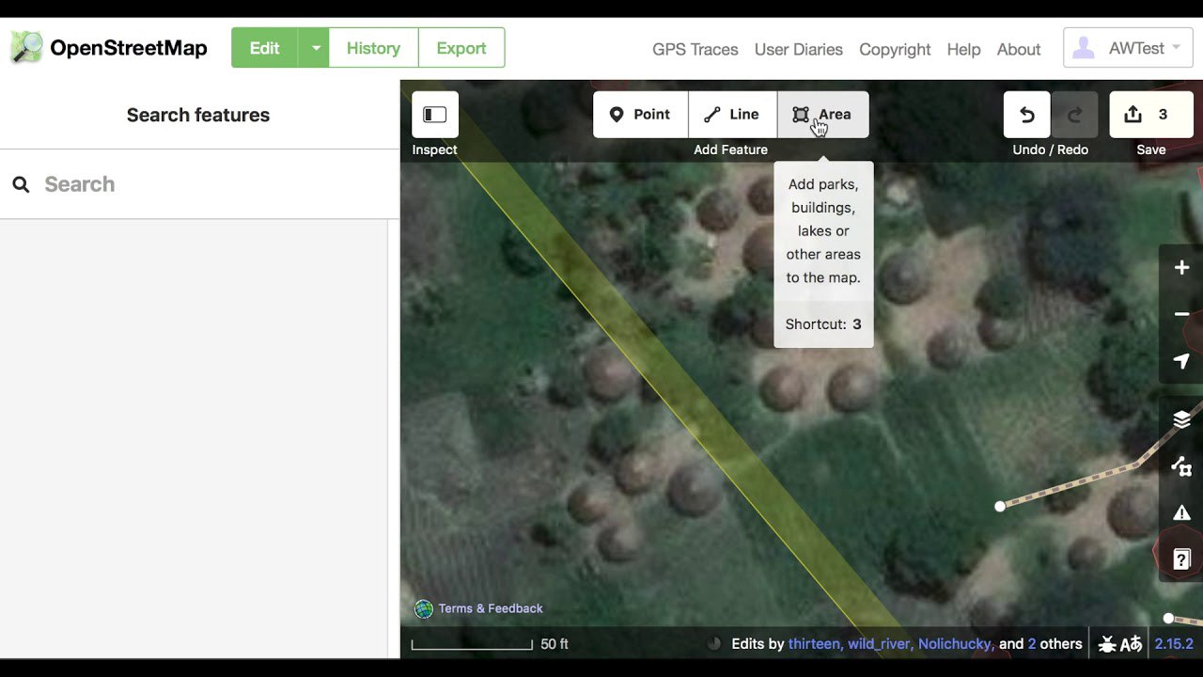Viewport: 1203px width, 677px height.
Task: Open the help documentation panel
Action: [1181, 560]
